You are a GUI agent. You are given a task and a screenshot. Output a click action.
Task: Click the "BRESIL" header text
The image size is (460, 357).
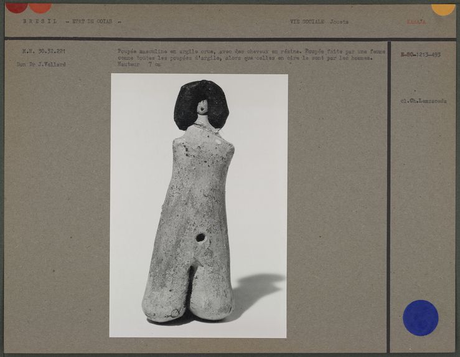click(x=40, y=21)
